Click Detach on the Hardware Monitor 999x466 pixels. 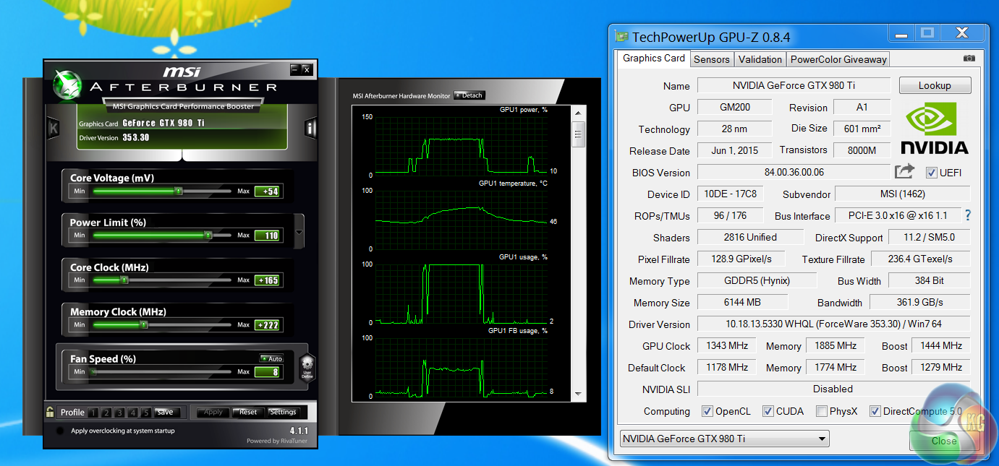click(x=469, y=95)
